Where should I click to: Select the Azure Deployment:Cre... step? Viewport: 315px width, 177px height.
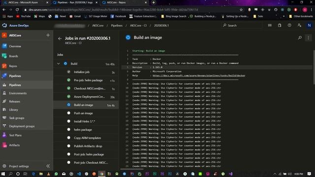pos(87,97)
